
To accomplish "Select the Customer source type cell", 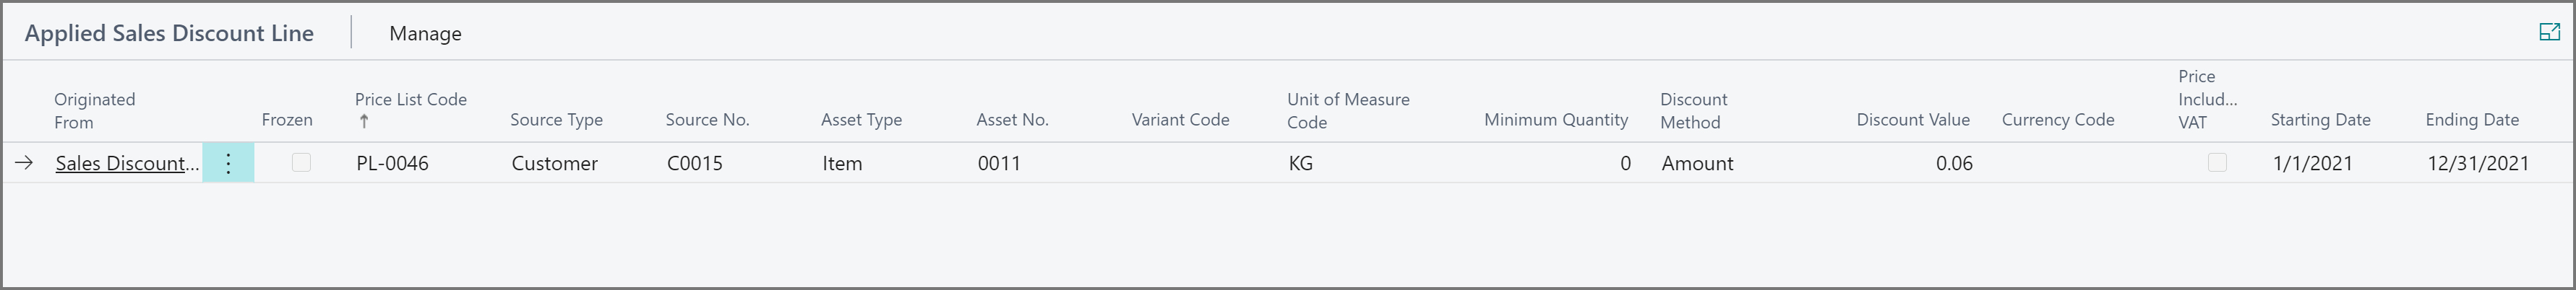I will click(x=554, y=164).
